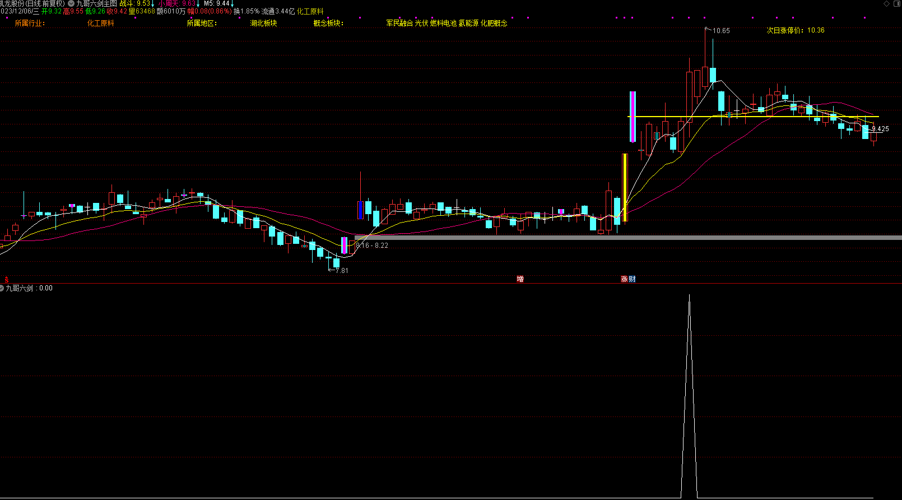This screenshot has height=500, width=902.
Task: Click the 涨 event marker on timeline
Action: click(624, 279)
